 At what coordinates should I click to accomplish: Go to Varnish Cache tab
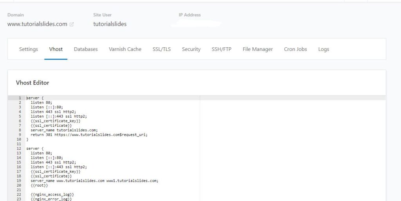pos(125,49)
